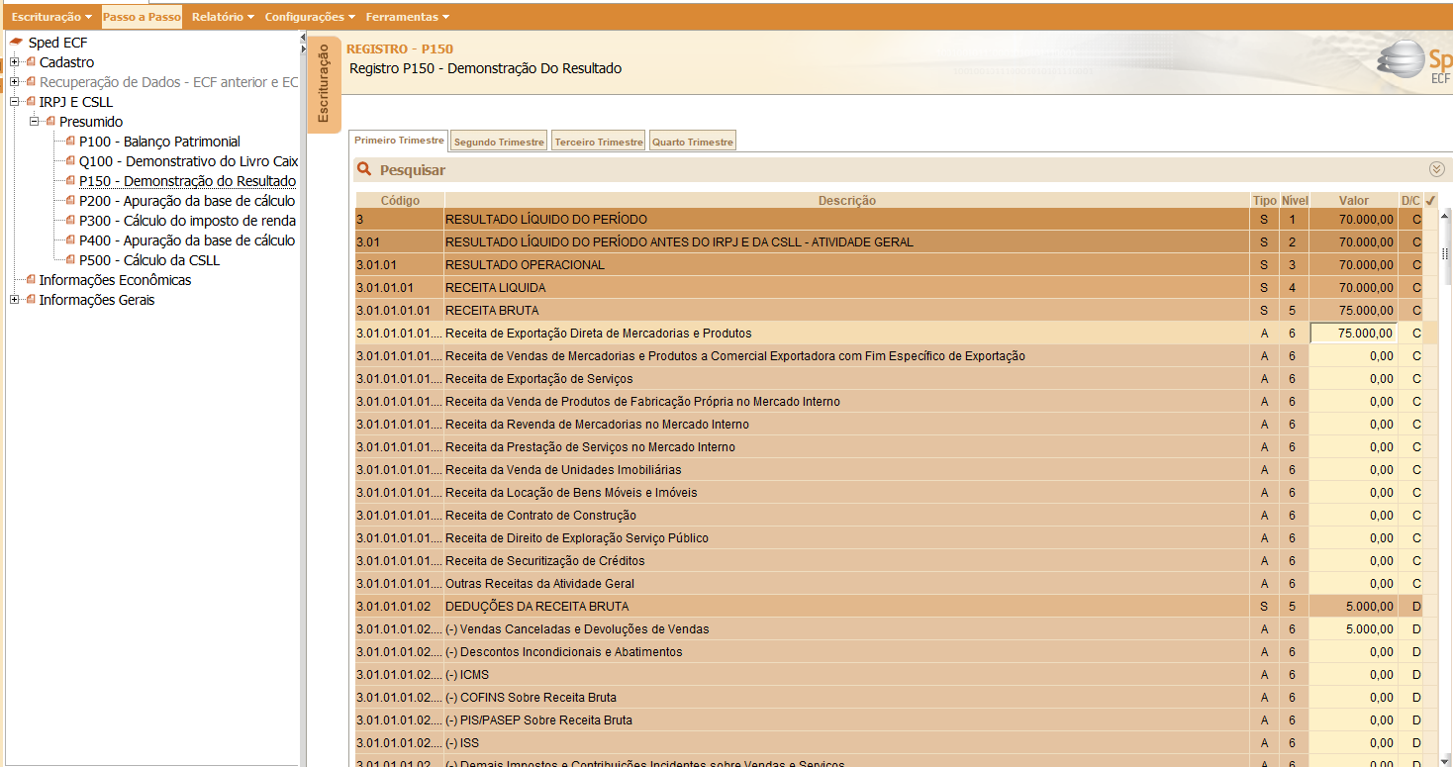This screenshot has width=1453, height=767.
Task: Click the Informações Econômicas node icon
Action: (x=31, y=280)
